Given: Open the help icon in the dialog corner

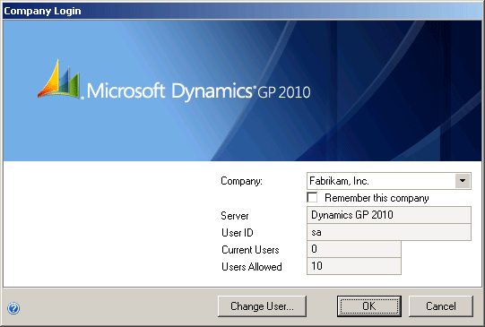Looking at the screenshot, I should point(13,308).
